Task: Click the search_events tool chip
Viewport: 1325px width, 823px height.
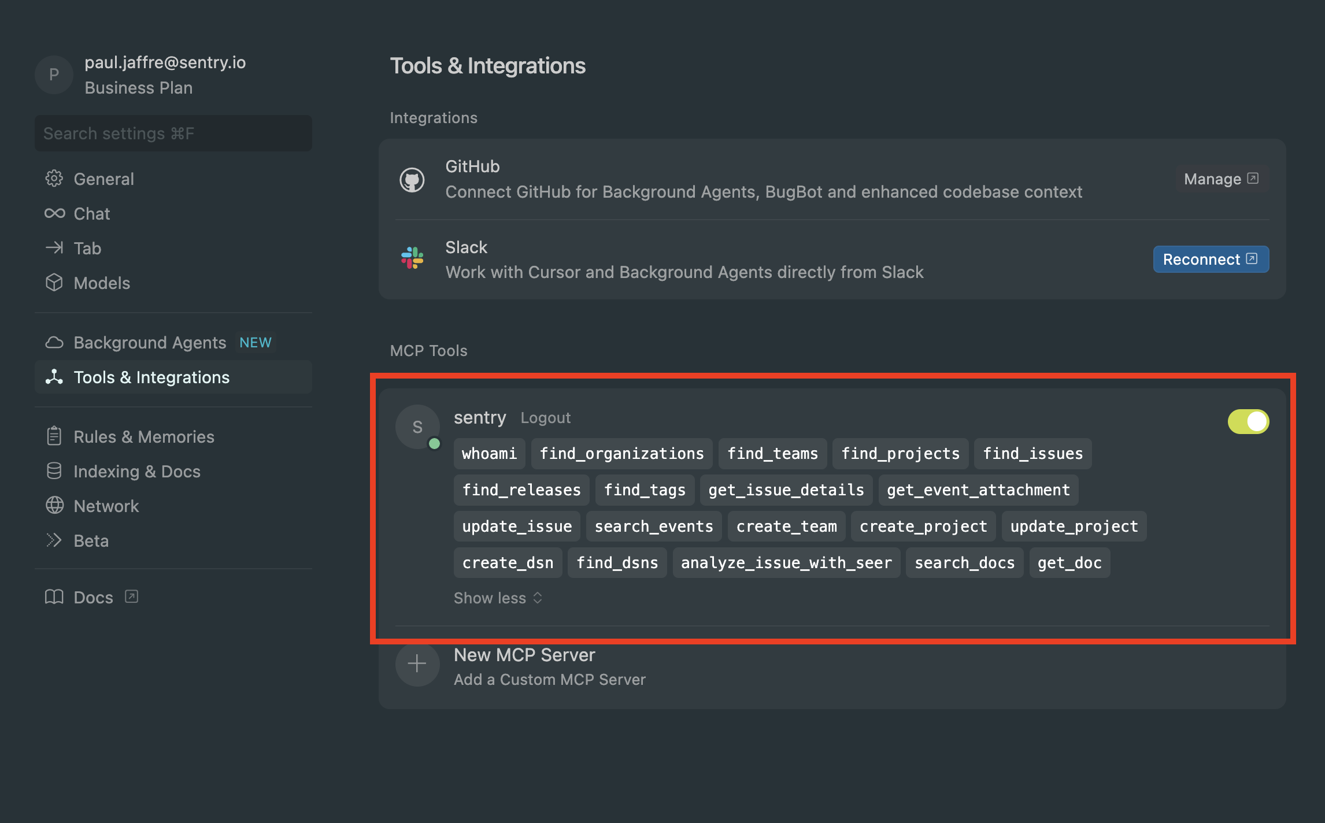Action: point(654,526)
